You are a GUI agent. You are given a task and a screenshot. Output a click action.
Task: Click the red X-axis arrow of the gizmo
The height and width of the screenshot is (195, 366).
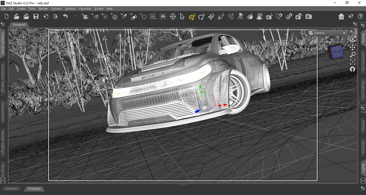pos(225,105)
